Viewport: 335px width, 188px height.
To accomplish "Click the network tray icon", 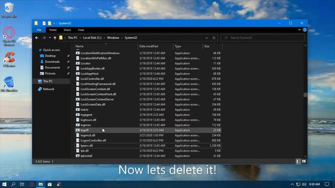I will [298, 184].
